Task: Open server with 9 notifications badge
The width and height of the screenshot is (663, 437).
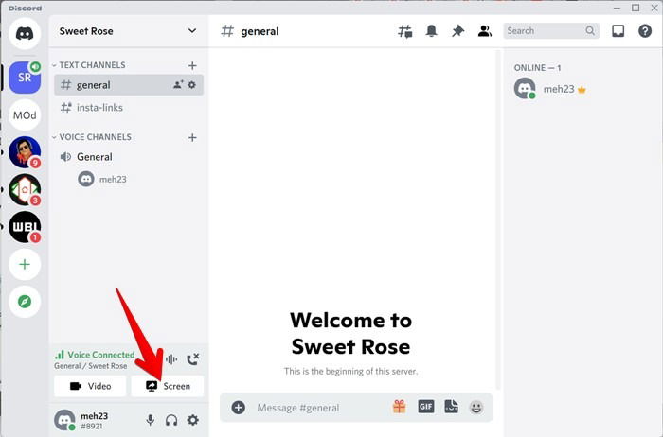Action: (x=25, y=152)
